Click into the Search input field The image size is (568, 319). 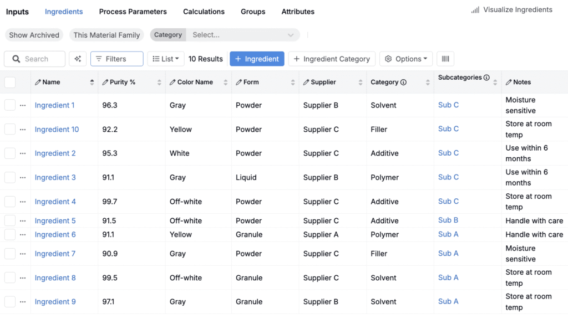(x=42, y=59)
